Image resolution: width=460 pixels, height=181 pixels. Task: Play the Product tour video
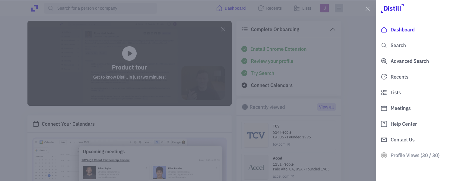(x=129, y=53)
